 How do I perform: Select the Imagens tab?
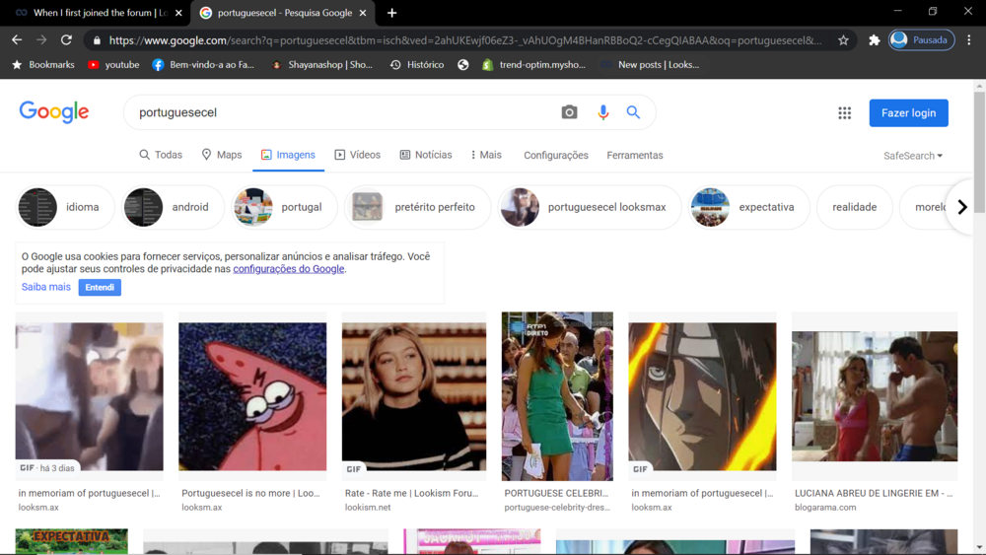[x=288, y=155]
